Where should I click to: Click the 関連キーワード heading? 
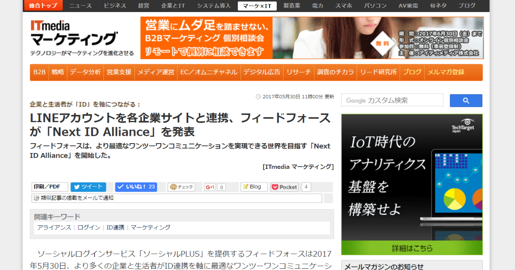58,216
